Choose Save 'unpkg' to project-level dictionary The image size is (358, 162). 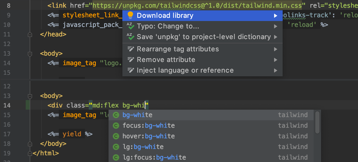tap(204, 37)
